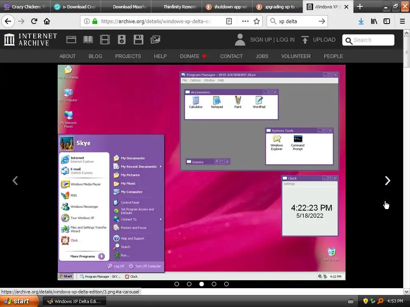The width and height of the screenshot is (410, 307).
Task: Toggle the sidebar icon in toolbar
Action: click(x=387, y=21)
